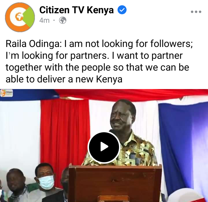The image size is (208, 202).
Task: Click the orange globe inside page logo
Action: pos(19,17)
